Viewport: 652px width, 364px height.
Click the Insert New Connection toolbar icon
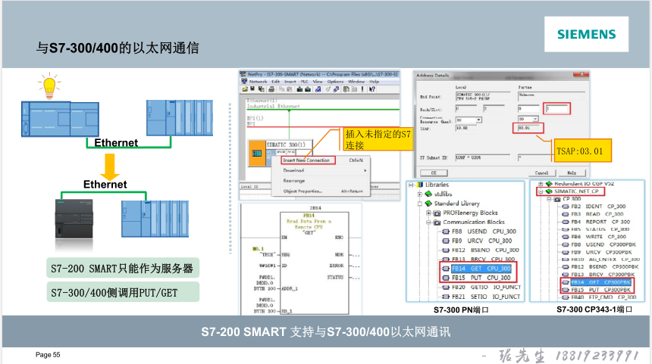[318, 89]
